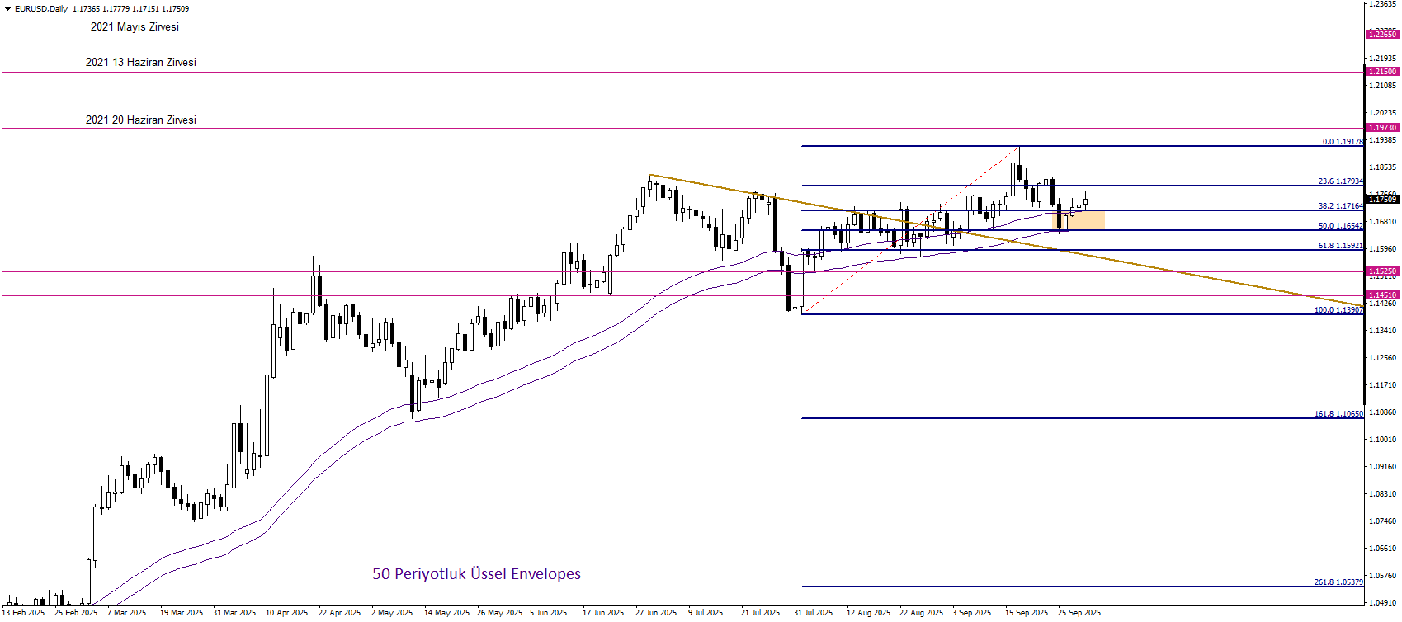This screenshot has height=622, width=1402.
Task: Select the Fibonacci "38.2 1.17164" label
Action: tap(1341, 206)
